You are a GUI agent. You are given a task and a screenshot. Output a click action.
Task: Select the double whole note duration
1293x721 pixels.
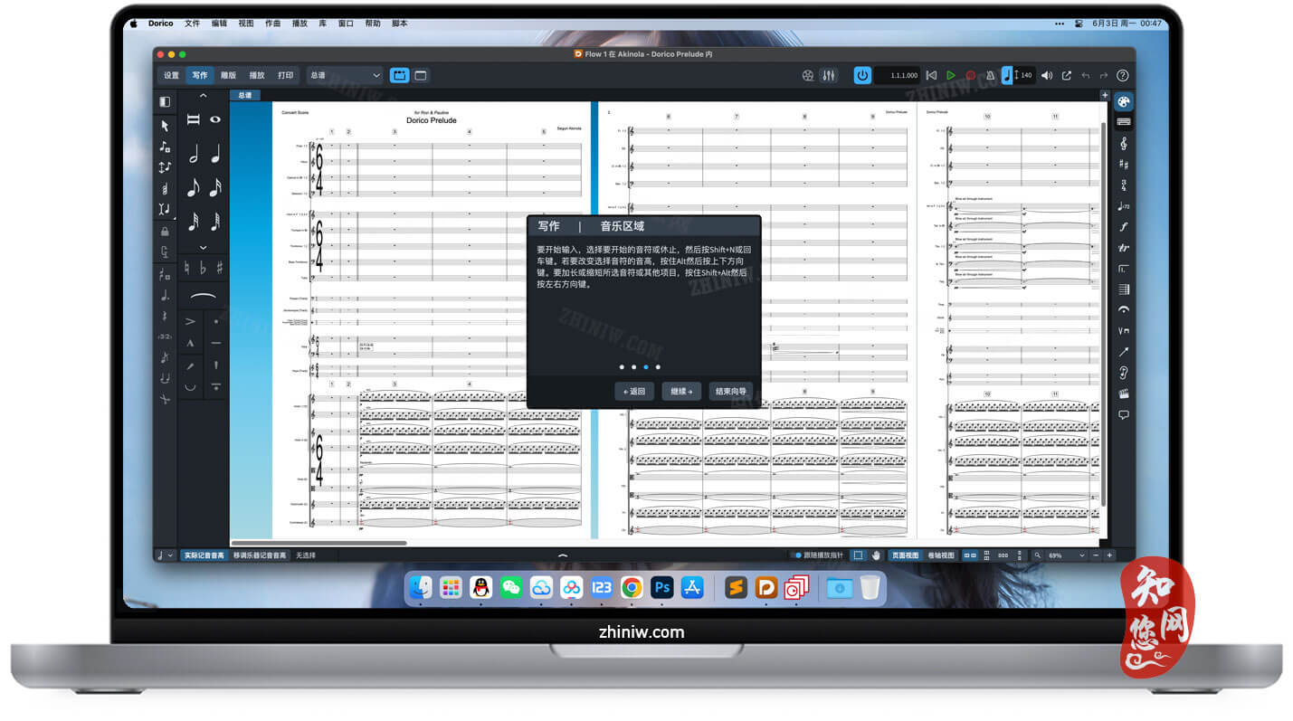(x=193, y=119)
